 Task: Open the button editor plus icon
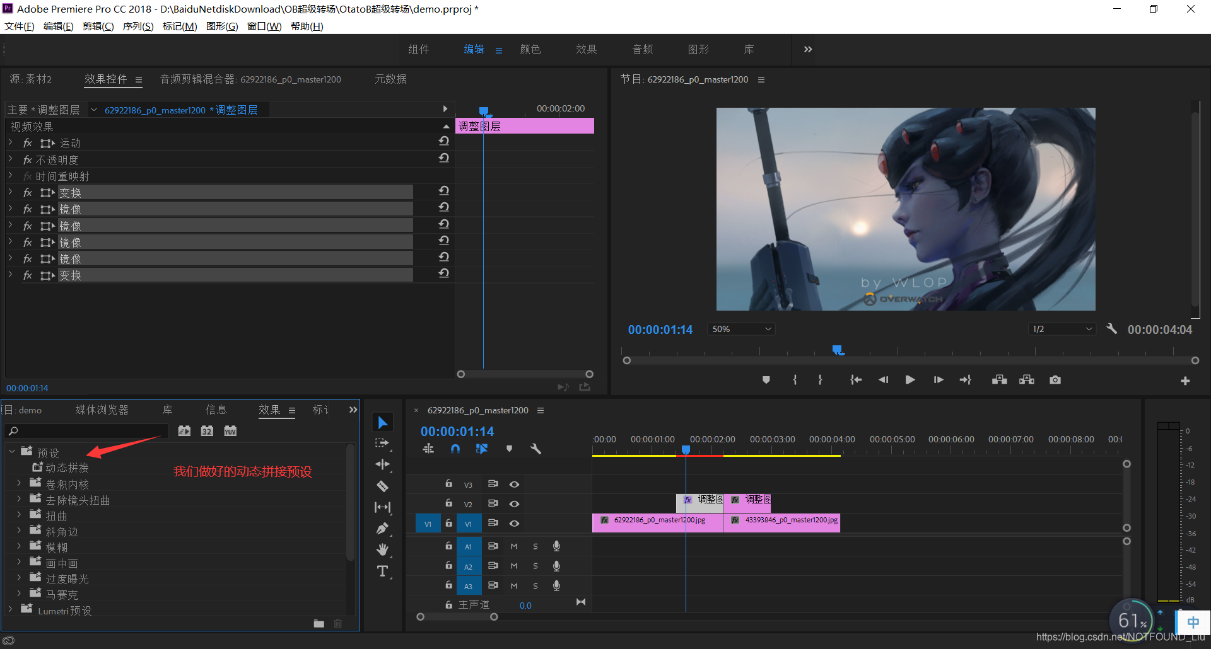tap(1185, 381)
